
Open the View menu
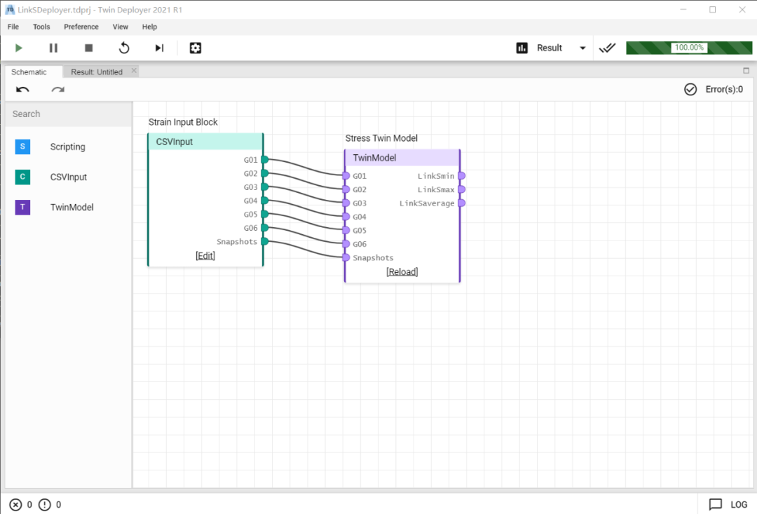pos(121,27)
